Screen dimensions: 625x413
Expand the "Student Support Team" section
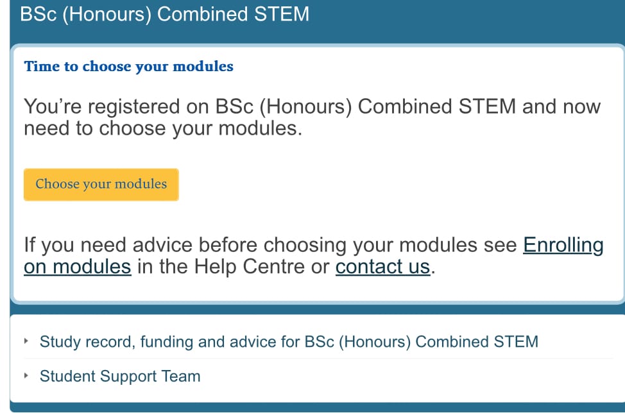point(119,376)
